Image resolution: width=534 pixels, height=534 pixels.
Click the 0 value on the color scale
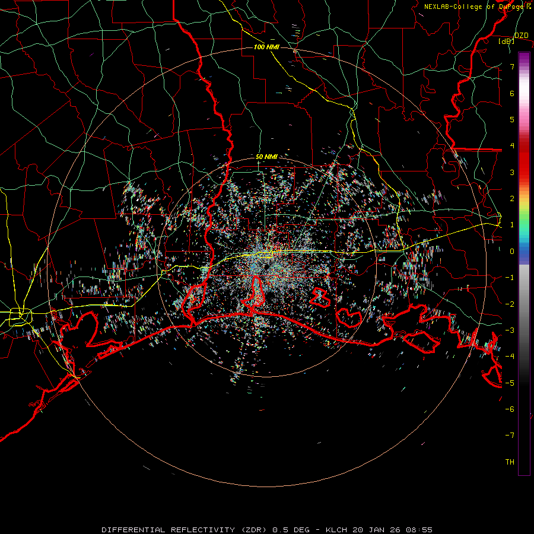click(512, 252)
